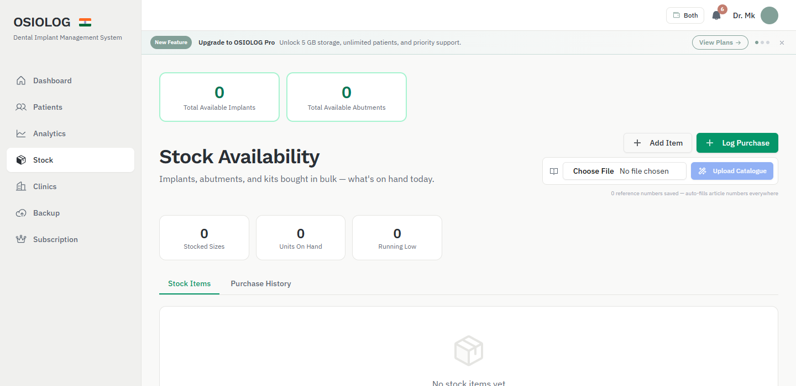This screenshot has height=386, width=796.
Task: Click the OSIOLOG logo text
Action: click(x=42, y=22)
